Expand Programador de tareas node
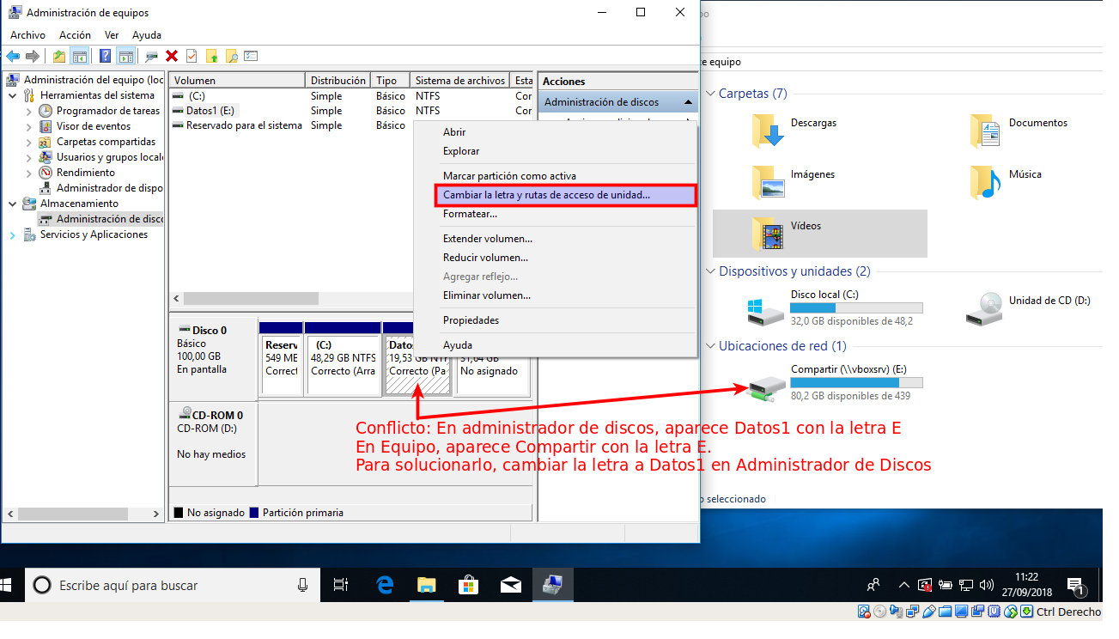Image resolution: width=1119 pixels, height=639 pixels. pyautogui.click(x=29, y=111)
